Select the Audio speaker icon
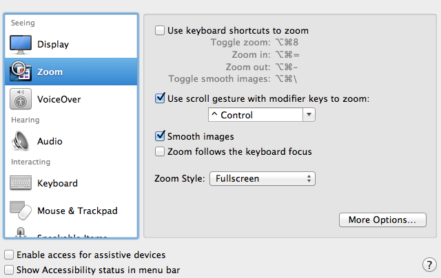The image size is (441, 278). point(21,141)
